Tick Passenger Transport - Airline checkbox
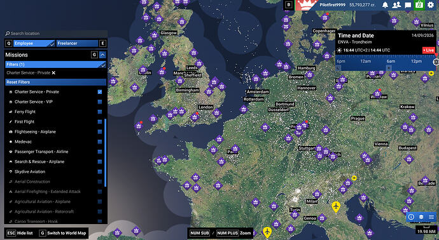This screenshot has height=240, width=439. tap(100, 152)
